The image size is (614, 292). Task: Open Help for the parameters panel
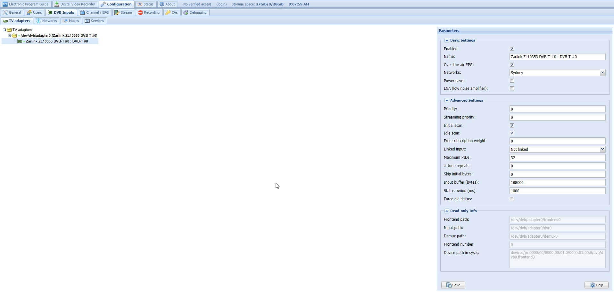pyautogui.click(x=596, y=285)
